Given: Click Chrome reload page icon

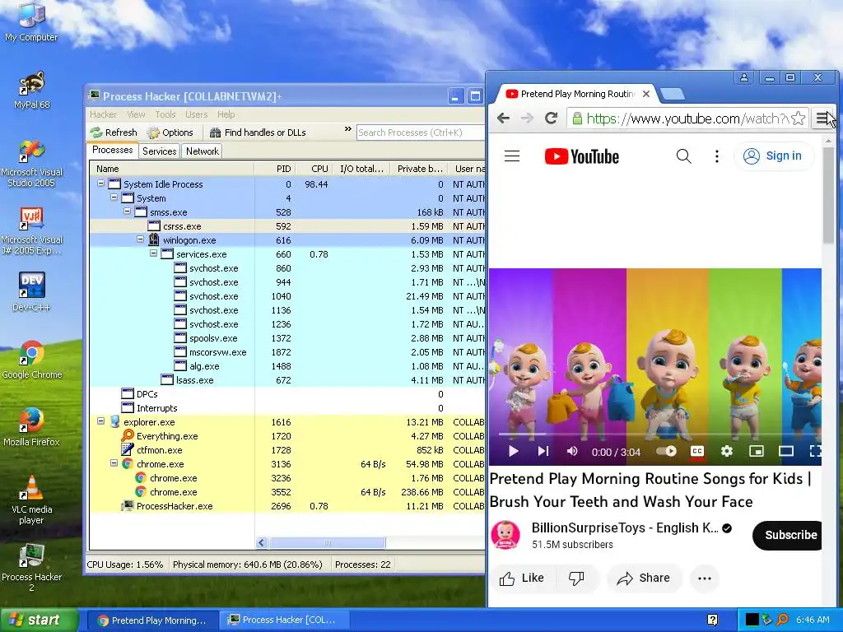Looking at the screenshot, I should point(551,118).
